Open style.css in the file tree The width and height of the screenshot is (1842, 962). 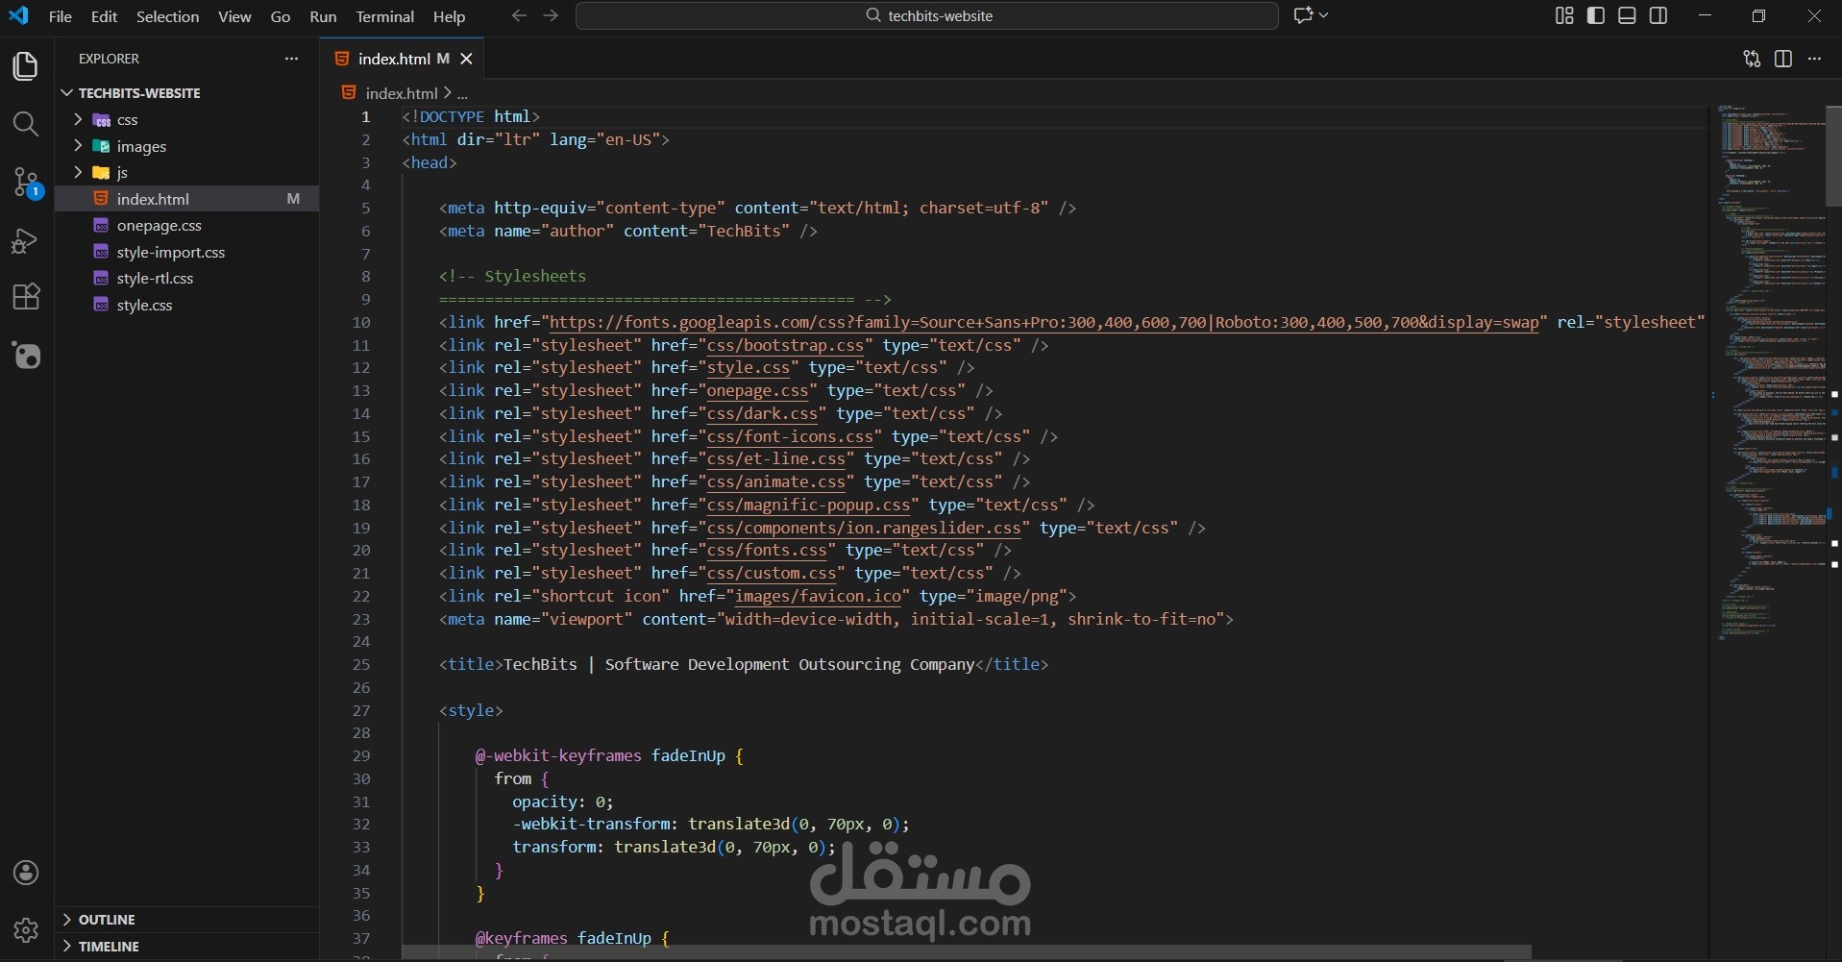point(187,305)
